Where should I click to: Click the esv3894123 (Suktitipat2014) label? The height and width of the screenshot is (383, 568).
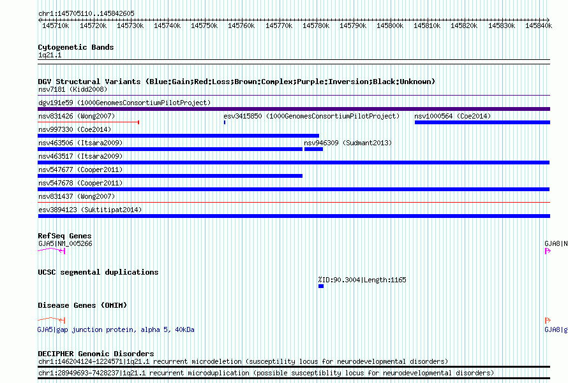90,210
